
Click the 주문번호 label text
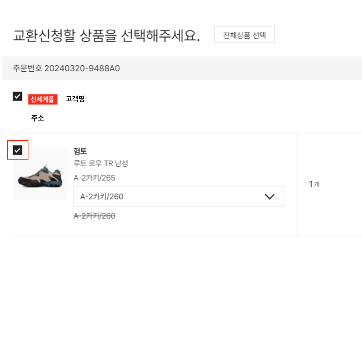[x=27, y=68]
